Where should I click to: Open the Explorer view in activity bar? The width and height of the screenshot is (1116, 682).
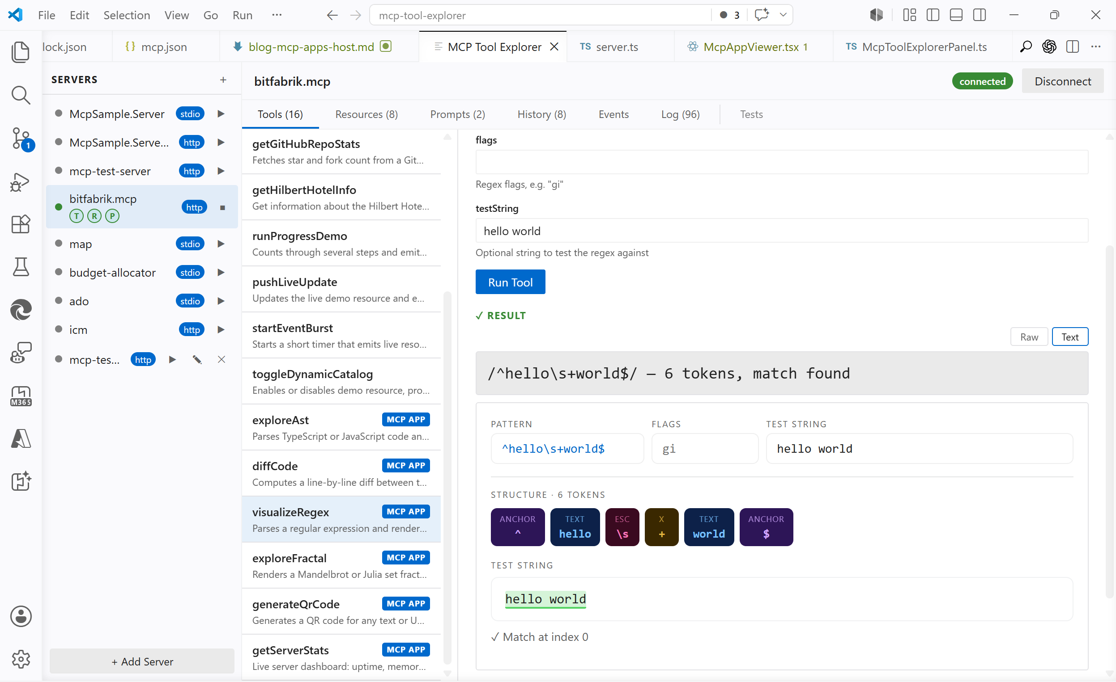tap(21, 51)
